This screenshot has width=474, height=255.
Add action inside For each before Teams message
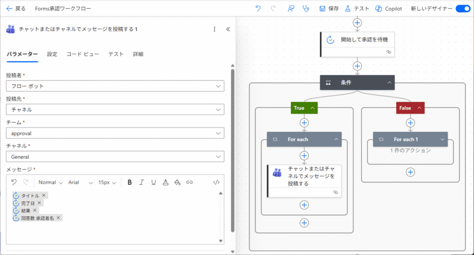tap(304, 156)
